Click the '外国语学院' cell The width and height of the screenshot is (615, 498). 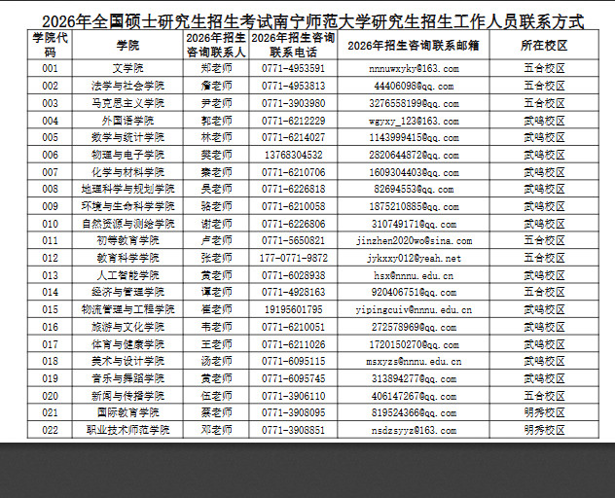[127, 121]
